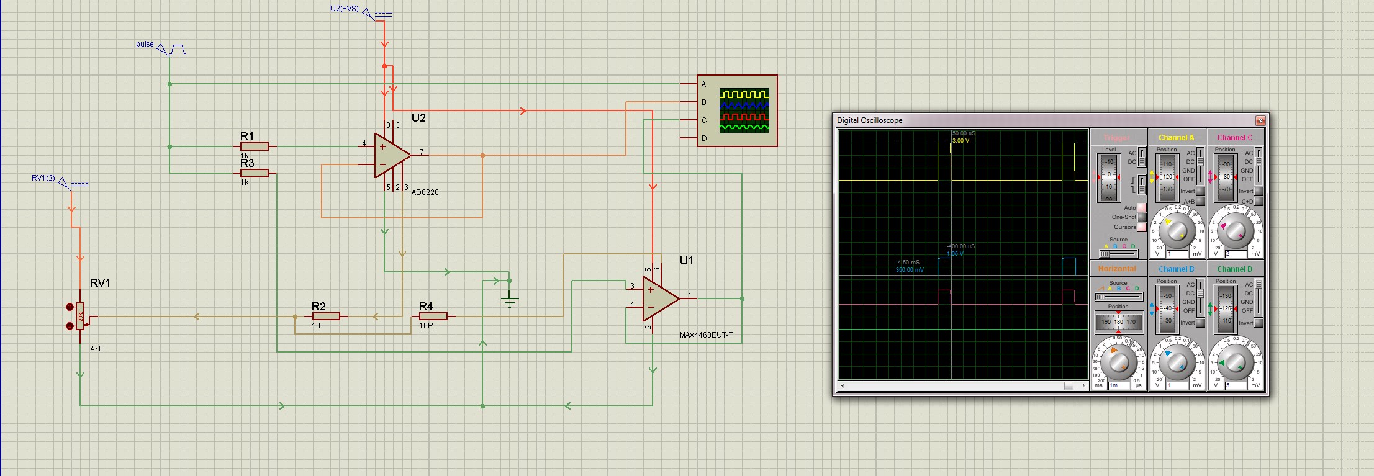
Task: Click resistor R1 in the schematic
Action: [254, 146]
